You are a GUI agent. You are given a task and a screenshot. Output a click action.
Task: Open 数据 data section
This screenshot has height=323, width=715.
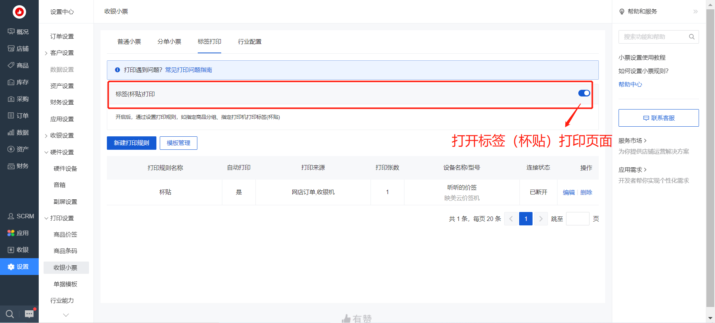click(19, 132)
